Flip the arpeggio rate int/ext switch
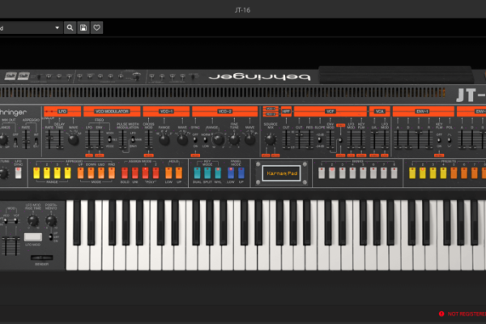This screenshot has height=324, width=486. click(x=36, y=141)
